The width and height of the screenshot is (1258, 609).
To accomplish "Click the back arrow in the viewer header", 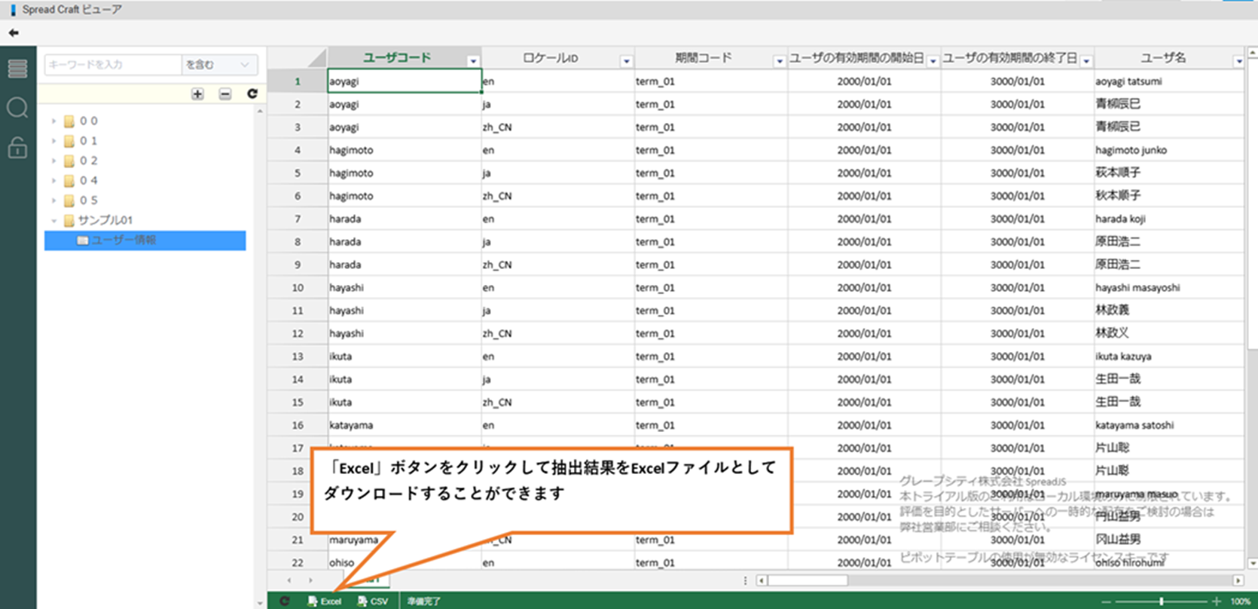I will click(x=14, y=32).
